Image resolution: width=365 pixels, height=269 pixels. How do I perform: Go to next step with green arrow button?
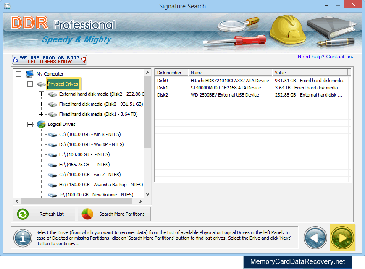click(342, 238)
